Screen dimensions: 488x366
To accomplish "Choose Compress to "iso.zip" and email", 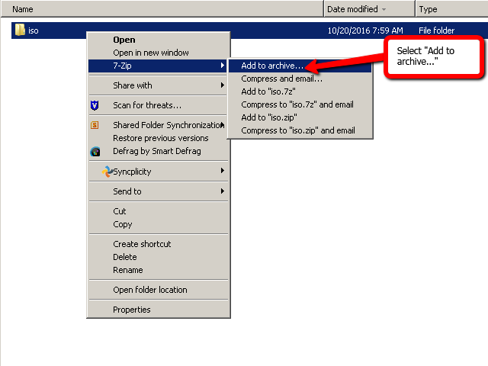I will (x=297, y=130).
